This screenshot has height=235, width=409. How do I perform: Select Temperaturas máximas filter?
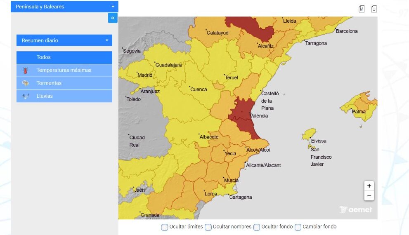click(64, 70)
